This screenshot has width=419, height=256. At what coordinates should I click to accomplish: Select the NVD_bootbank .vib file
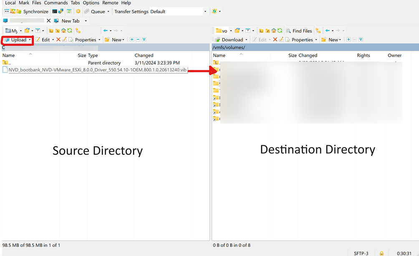click(97, 70)
